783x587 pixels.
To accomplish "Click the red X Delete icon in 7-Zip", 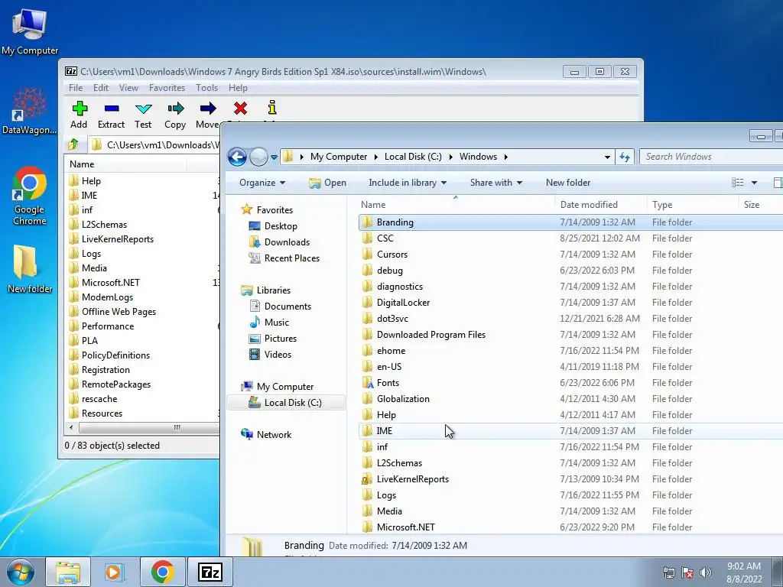I will tap(240, 108).
